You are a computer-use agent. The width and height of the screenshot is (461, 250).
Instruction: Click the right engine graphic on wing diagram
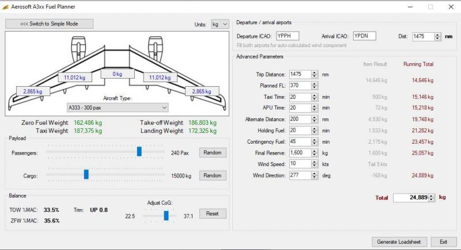(x=155, y=49)
